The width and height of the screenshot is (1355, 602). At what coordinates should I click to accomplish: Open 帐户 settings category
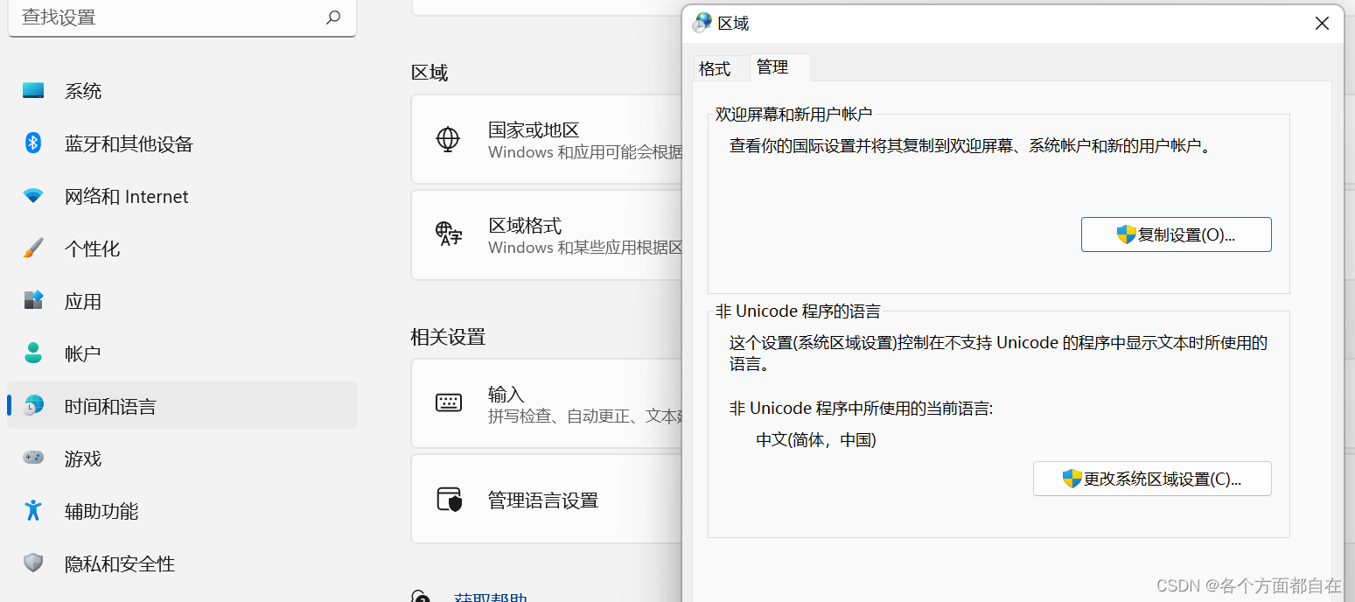tap(182, 353)
